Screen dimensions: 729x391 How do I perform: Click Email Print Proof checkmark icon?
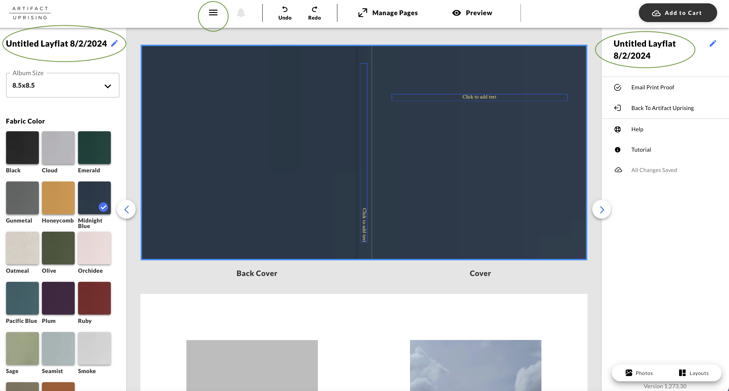[618, 87]
